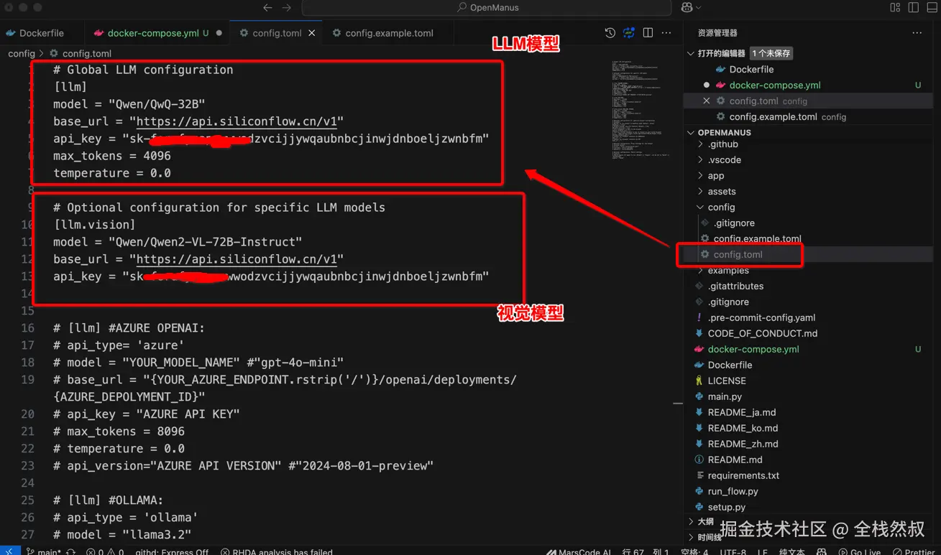The height and width of the screenshot is (555, 941).
Task: Select docker-compose.yml in open editors list
Action: 775,85
